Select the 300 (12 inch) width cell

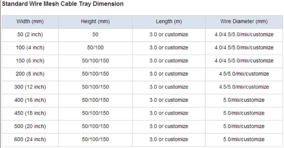(x=30, y=87)
